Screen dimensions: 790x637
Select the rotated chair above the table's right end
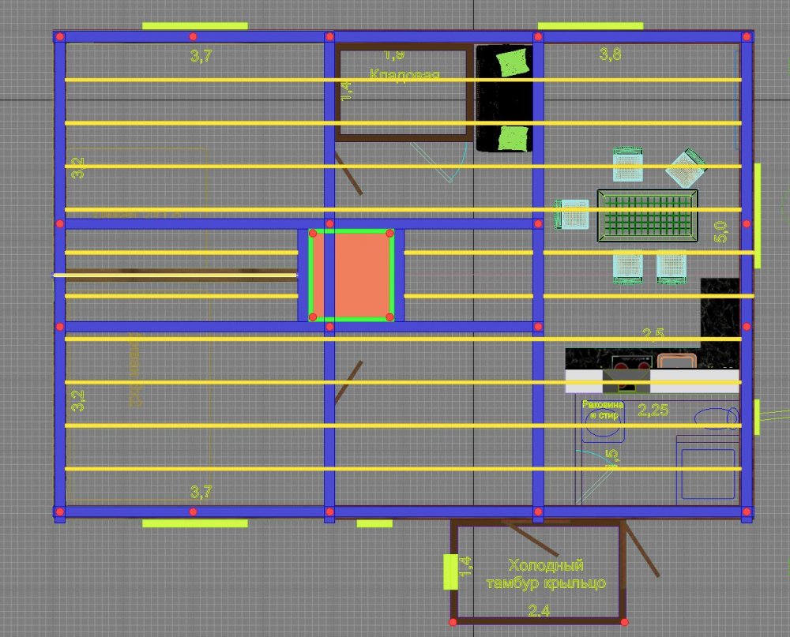(x=684, y=167)
